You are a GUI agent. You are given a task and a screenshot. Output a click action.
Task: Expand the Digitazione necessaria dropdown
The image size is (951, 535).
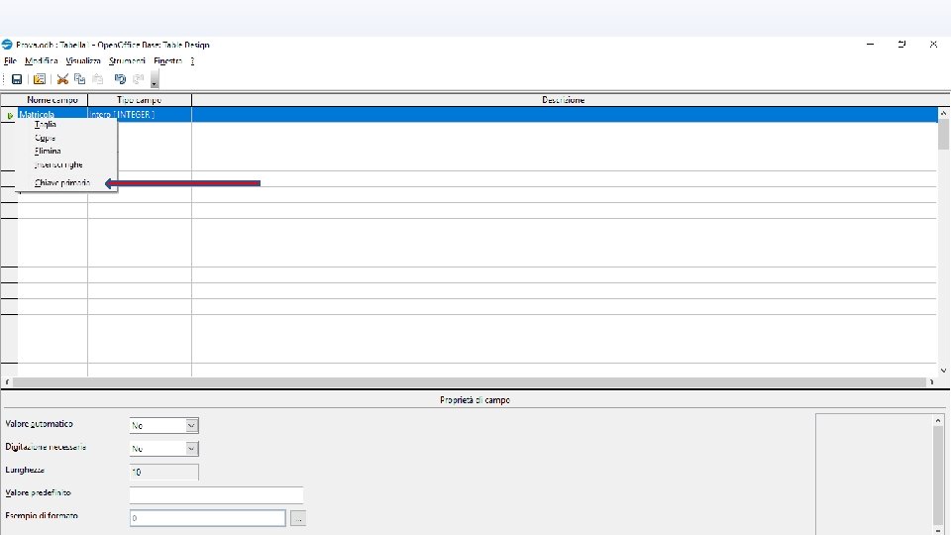[x=191, y=449]
